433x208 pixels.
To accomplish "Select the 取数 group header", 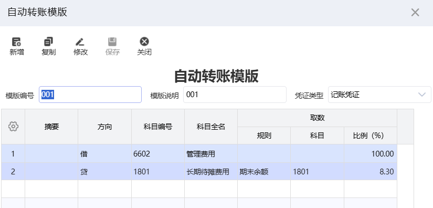I will [318, 118].
